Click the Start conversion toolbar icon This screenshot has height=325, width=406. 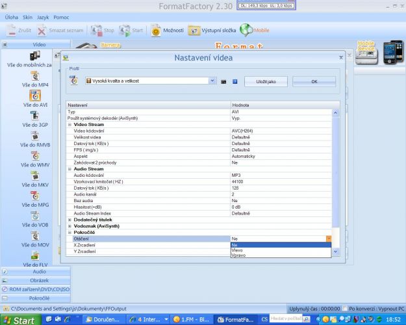(125, 31)
